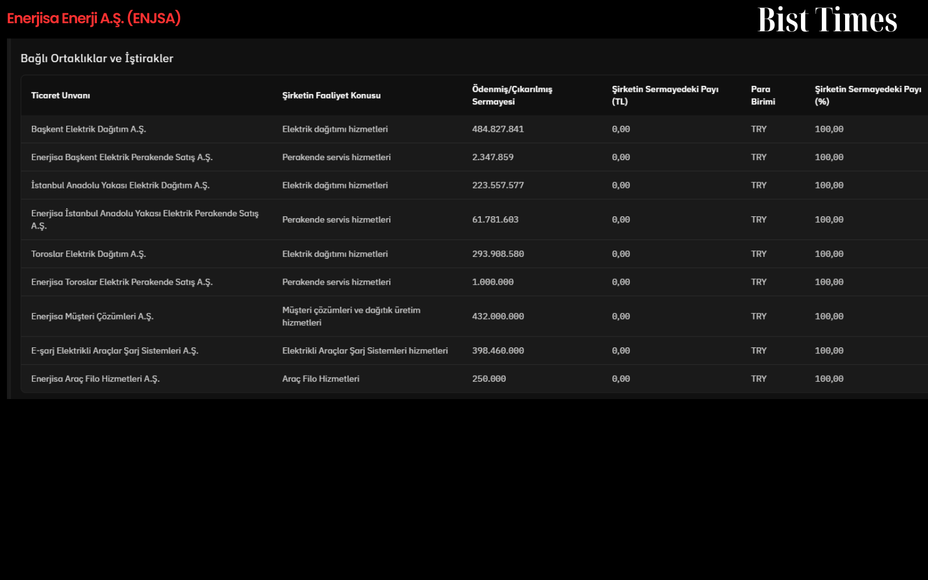
Task: Click capital value 61.781.603
Action: click(495, 220)
